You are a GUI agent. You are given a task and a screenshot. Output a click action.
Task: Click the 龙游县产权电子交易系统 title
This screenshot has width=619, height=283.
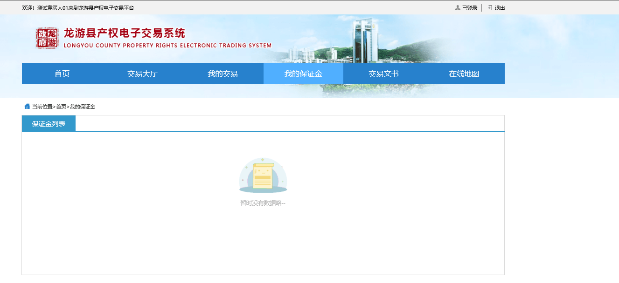click(125, 33)
